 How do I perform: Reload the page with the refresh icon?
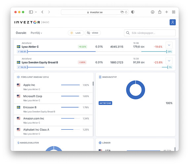pos(126,12)
